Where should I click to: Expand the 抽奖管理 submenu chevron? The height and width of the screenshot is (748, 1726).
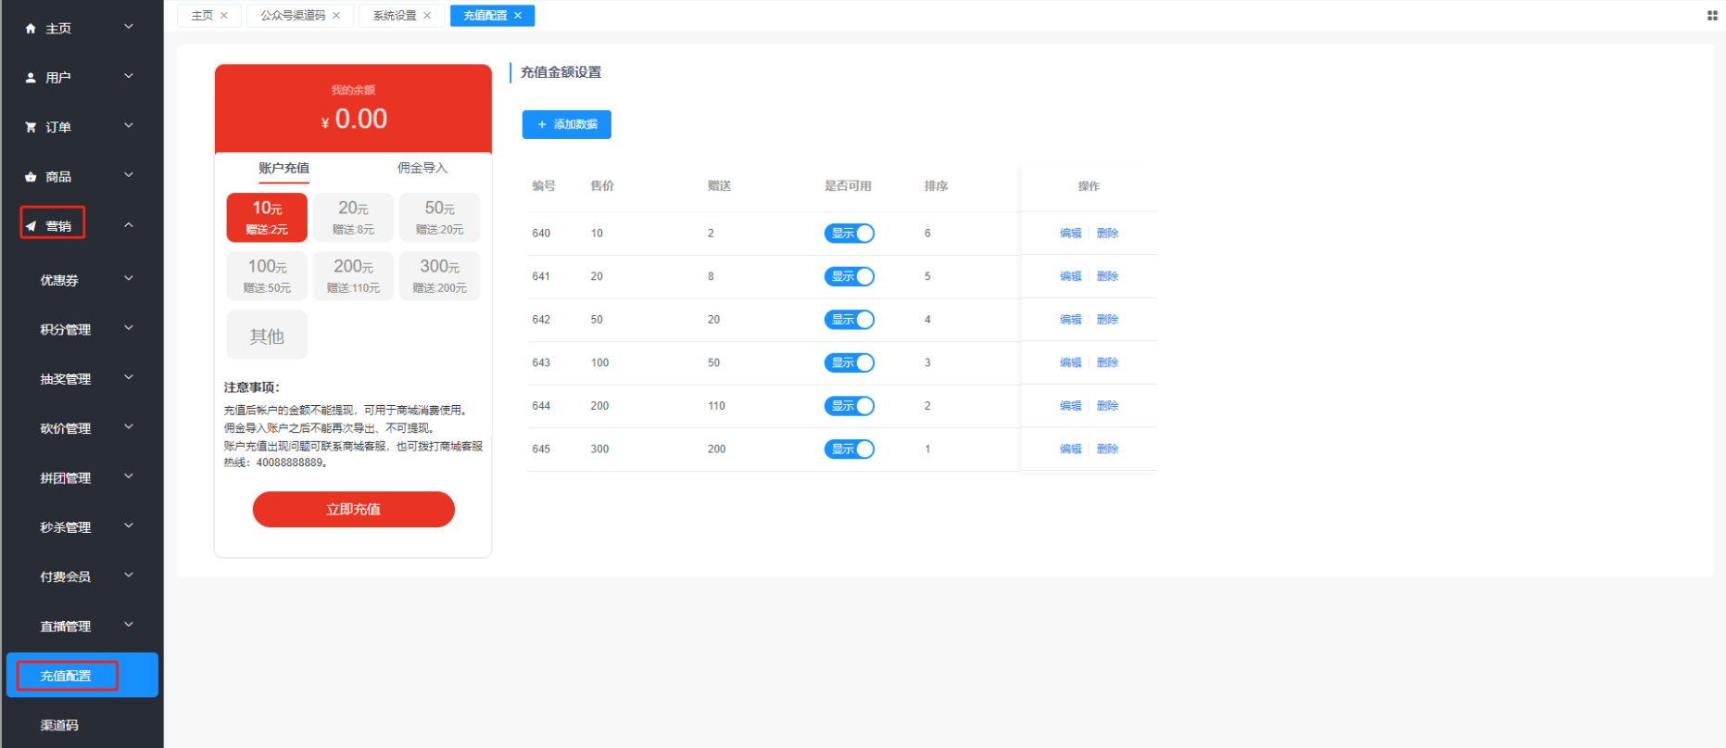[x=129, y=377]
